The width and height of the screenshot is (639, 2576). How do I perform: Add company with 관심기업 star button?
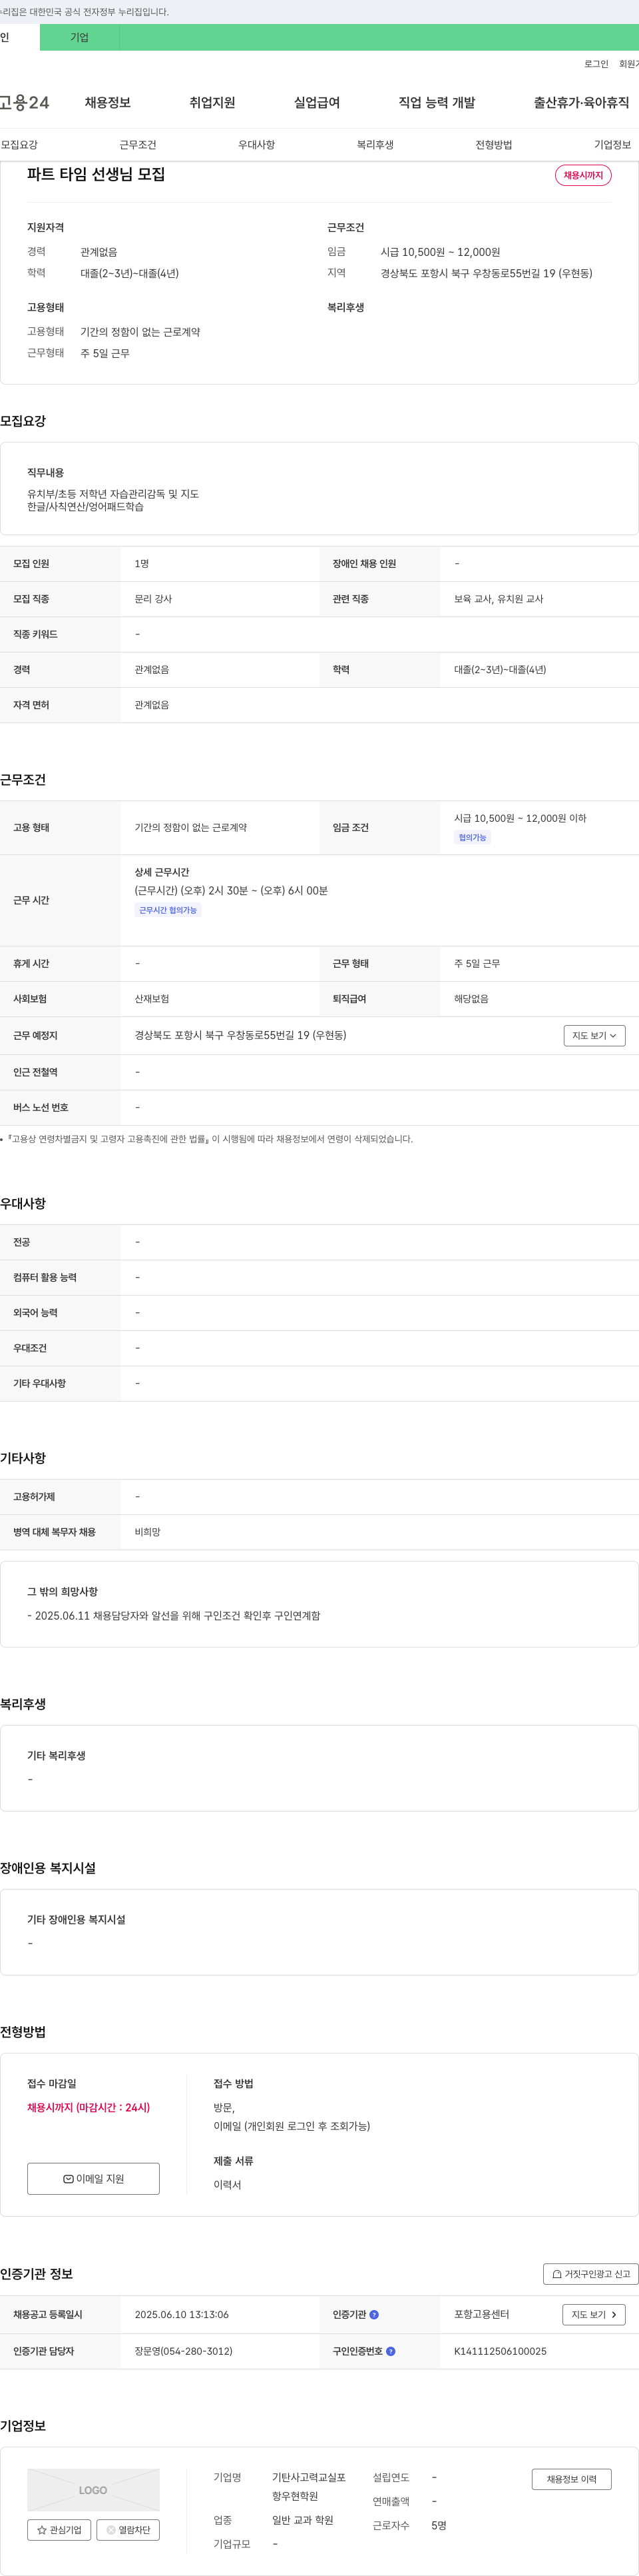tap(59, 2530)
